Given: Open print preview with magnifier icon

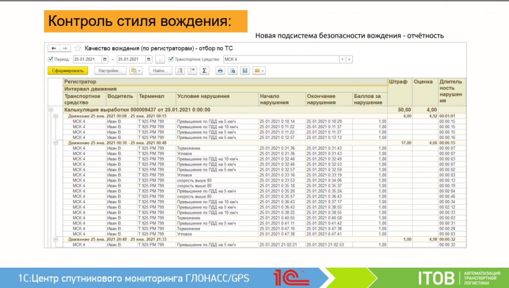Looking at the screenshot, I should (232, 71).
